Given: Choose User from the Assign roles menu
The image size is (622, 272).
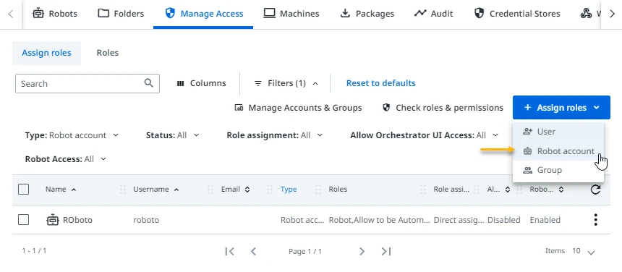Looking at the screenshot, I should (x=558, y=131).
